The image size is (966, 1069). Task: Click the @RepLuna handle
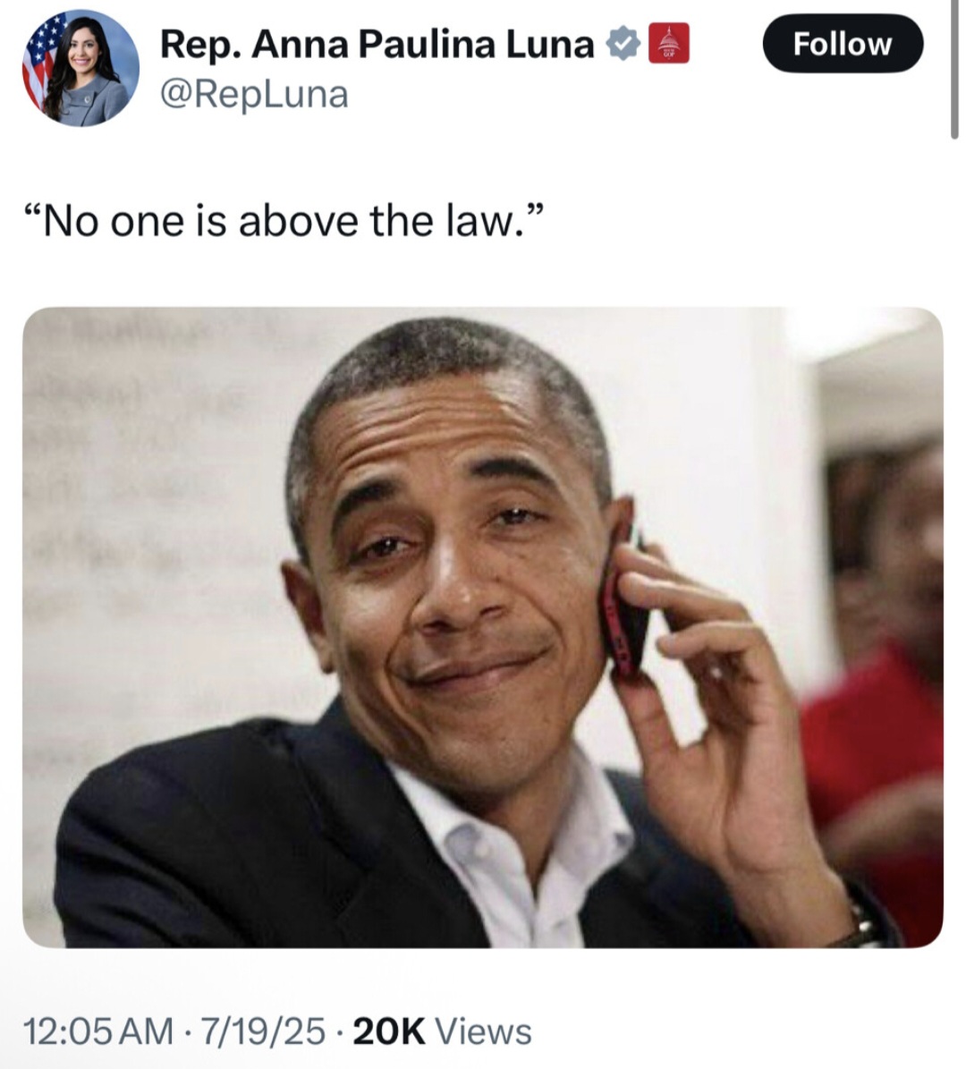254,94
